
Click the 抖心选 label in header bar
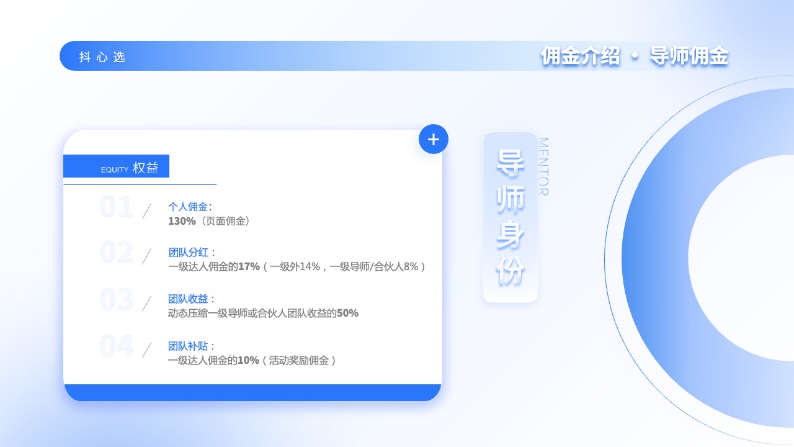click(102, 57)
